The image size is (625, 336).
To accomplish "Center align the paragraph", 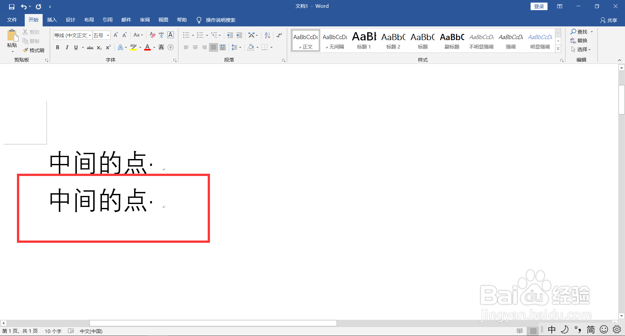I will coord(195,48).
